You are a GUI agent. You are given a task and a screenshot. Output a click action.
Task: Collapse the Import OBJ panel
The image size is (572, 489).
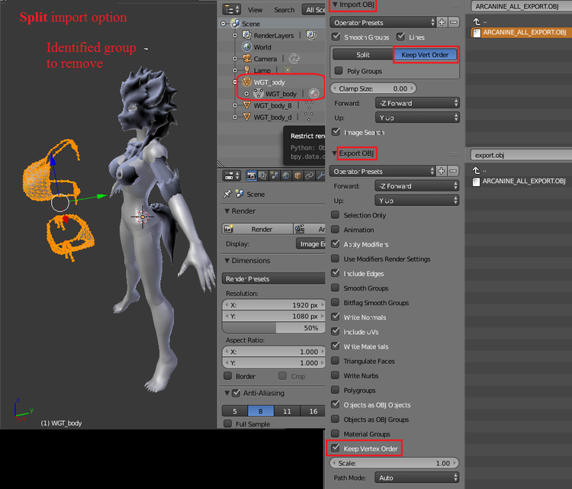(x=335, y=5)
